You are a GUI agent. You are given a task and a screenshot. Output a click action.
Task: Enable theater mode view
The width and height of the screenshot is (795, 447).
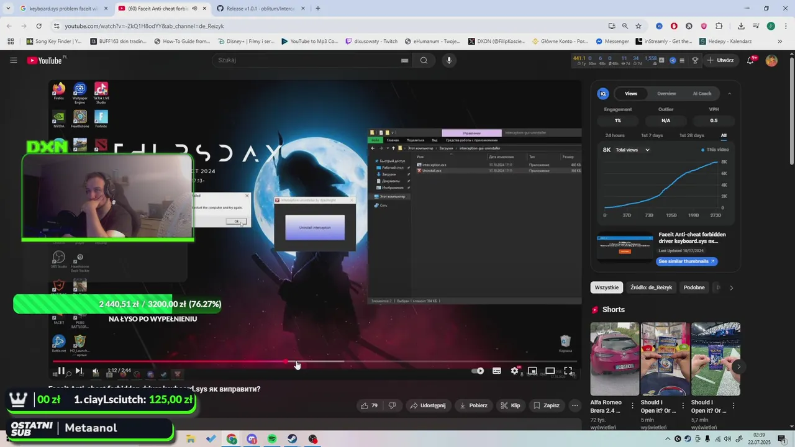(x=550, y=371)
